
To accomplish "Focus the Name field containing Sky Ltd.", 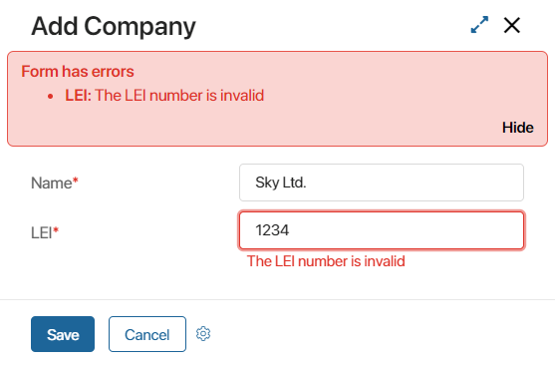I will pyautogui.click(x=382, y=183).
